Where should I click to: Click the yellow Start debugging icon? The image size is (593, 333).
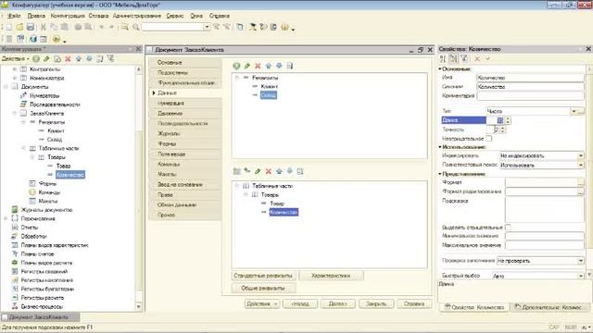click(57, 39)
